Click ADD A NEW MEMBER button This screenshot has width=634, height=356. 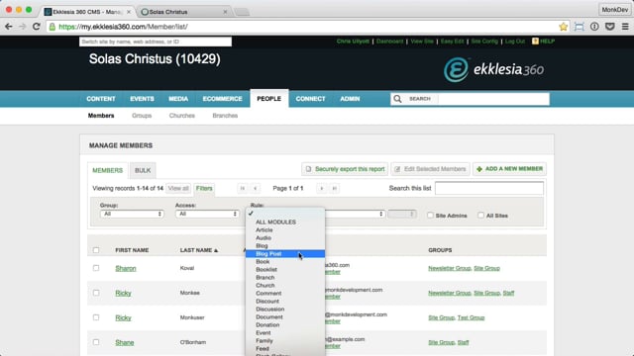click(509, 169)
